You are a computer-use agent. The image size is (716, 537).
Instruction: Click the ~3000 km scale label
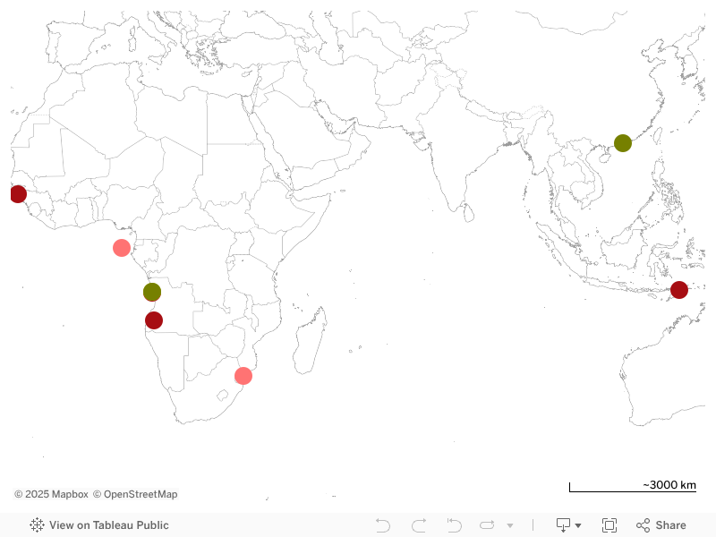[669, 485]
